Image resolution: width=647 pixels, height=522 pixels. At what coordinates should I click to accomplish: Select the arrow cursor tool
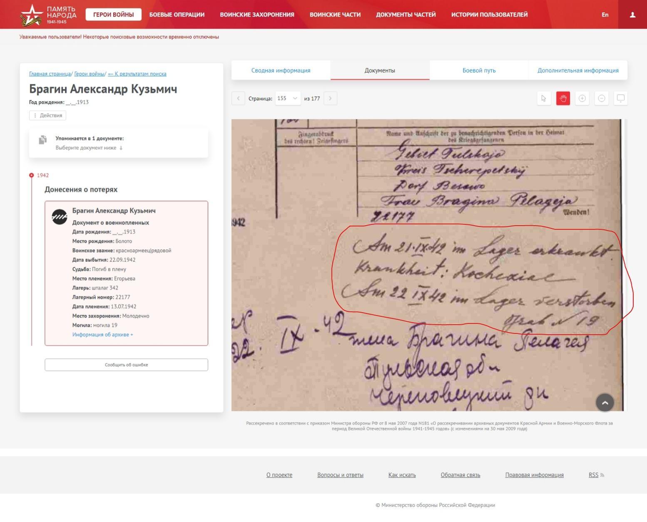pyautogui.click(x=544, y=99)
